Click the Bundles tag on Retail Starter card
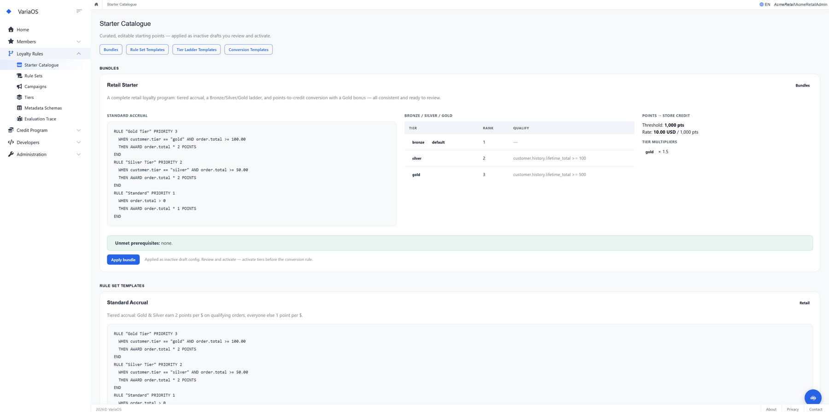This screenshot has height=412, width=829. click(802, 86)
